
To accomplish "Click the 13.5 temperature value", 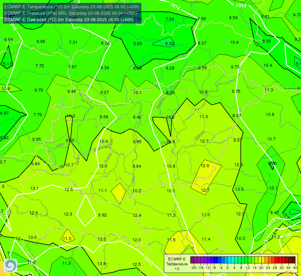I will pyautogui.click(x=102, y=239).
